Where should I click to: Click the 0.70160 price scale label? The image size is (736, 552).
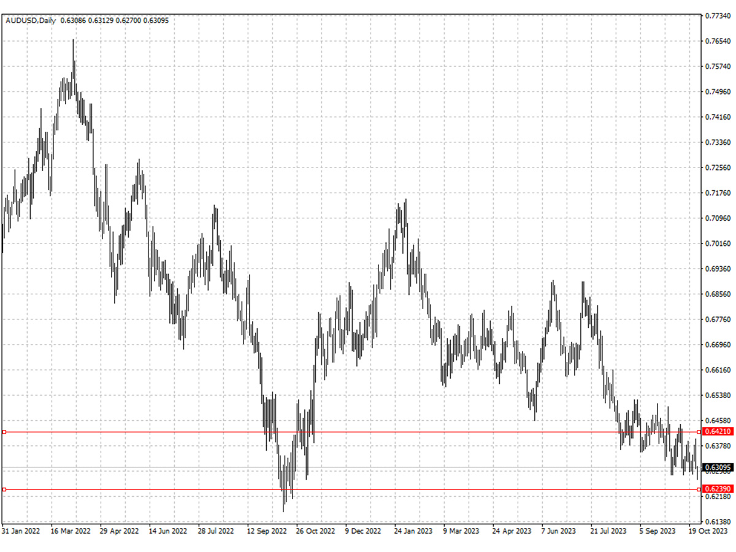point(718,243)
